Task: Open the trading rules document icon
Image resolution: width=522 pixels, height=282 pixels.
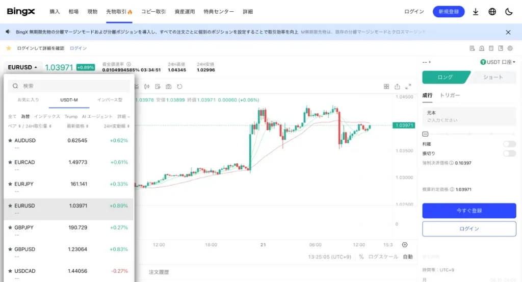Action: [x=472, y=48]
